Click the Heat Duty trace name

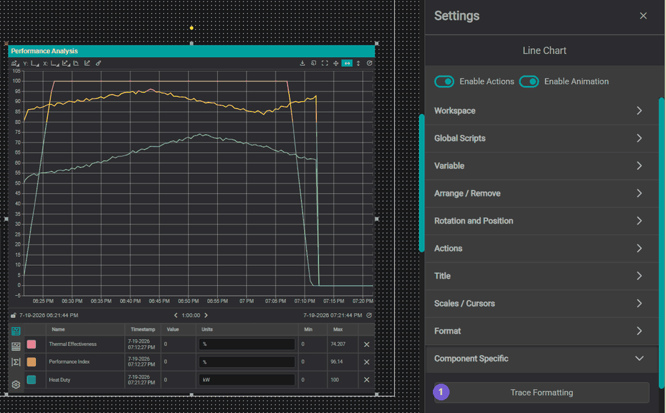(59, 380)
